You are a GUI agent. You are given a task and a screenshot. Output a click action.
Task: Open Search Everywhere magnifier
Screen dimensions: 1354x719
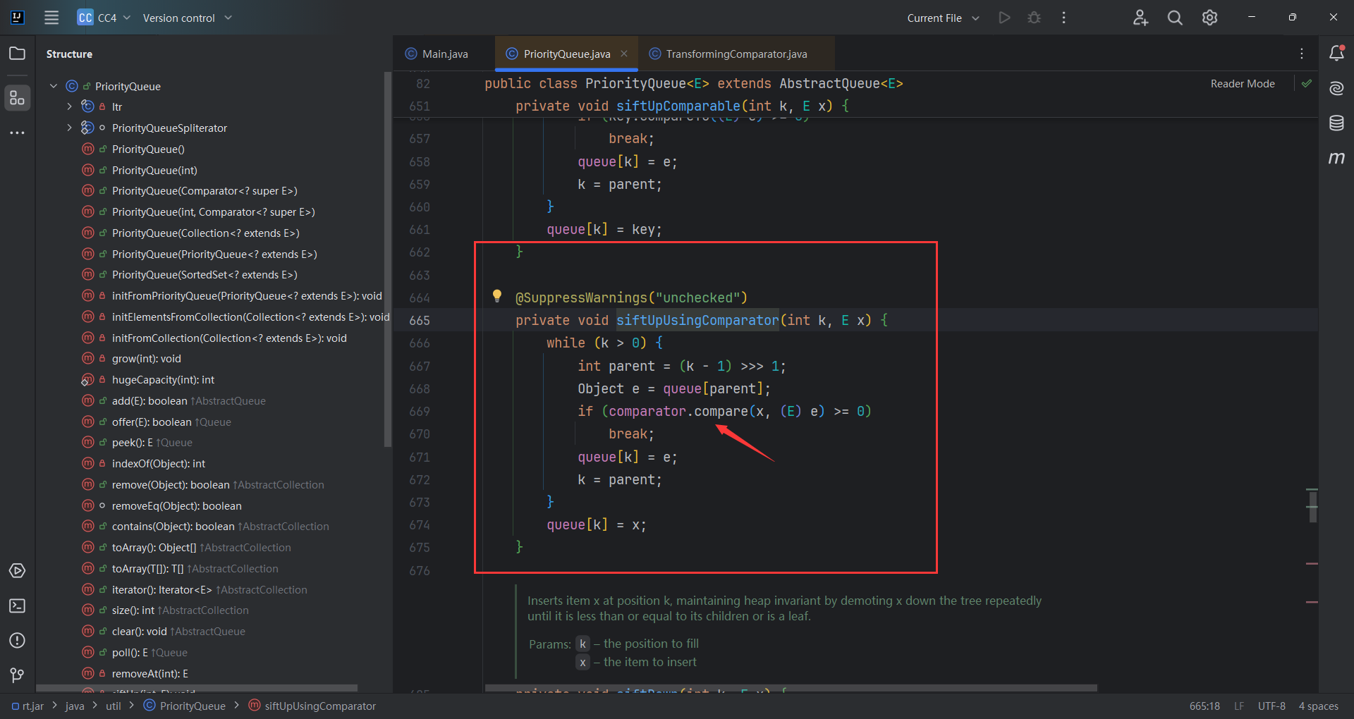(1175, 18)
